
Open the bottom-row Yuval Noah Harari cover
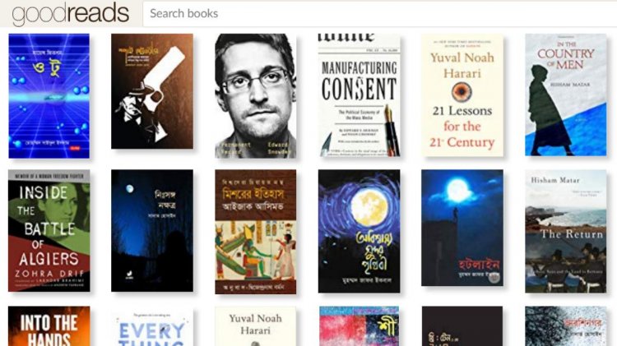[x=255, y=326]
